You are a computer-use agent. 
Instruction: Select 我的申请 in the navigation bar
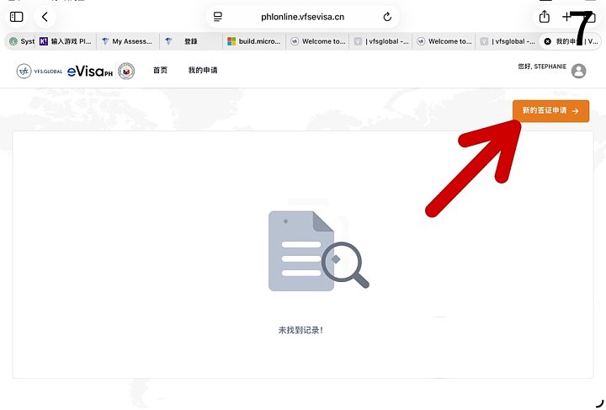(202, 71)
